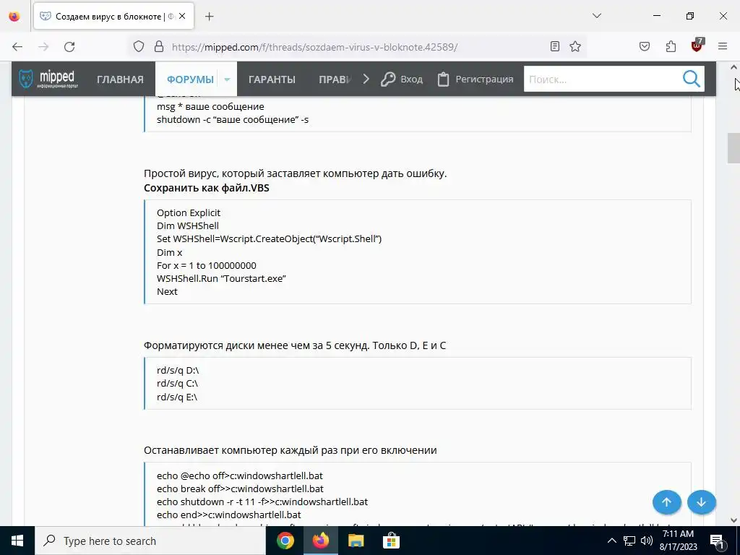Click the search magnifier button

692,79
